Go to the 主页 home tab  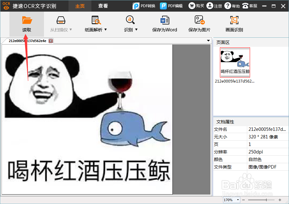click(x=80, y=6)
